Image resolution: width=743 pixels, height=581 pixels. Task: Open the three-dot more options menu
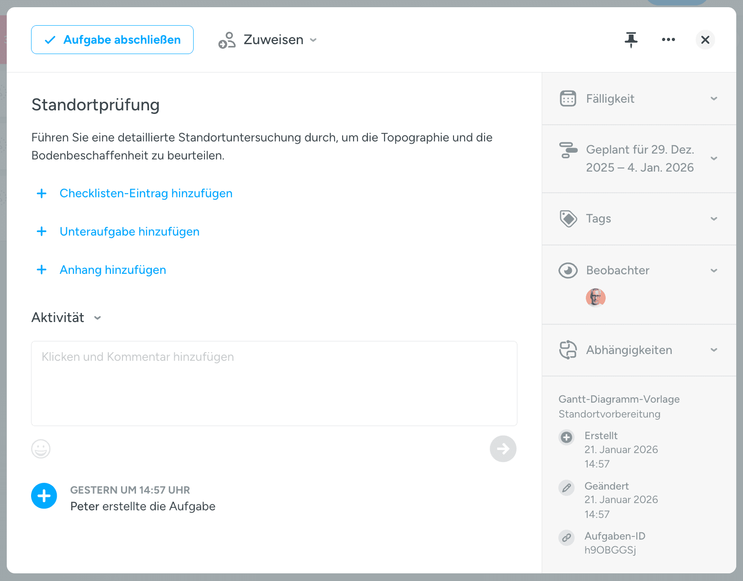point(668,40)
